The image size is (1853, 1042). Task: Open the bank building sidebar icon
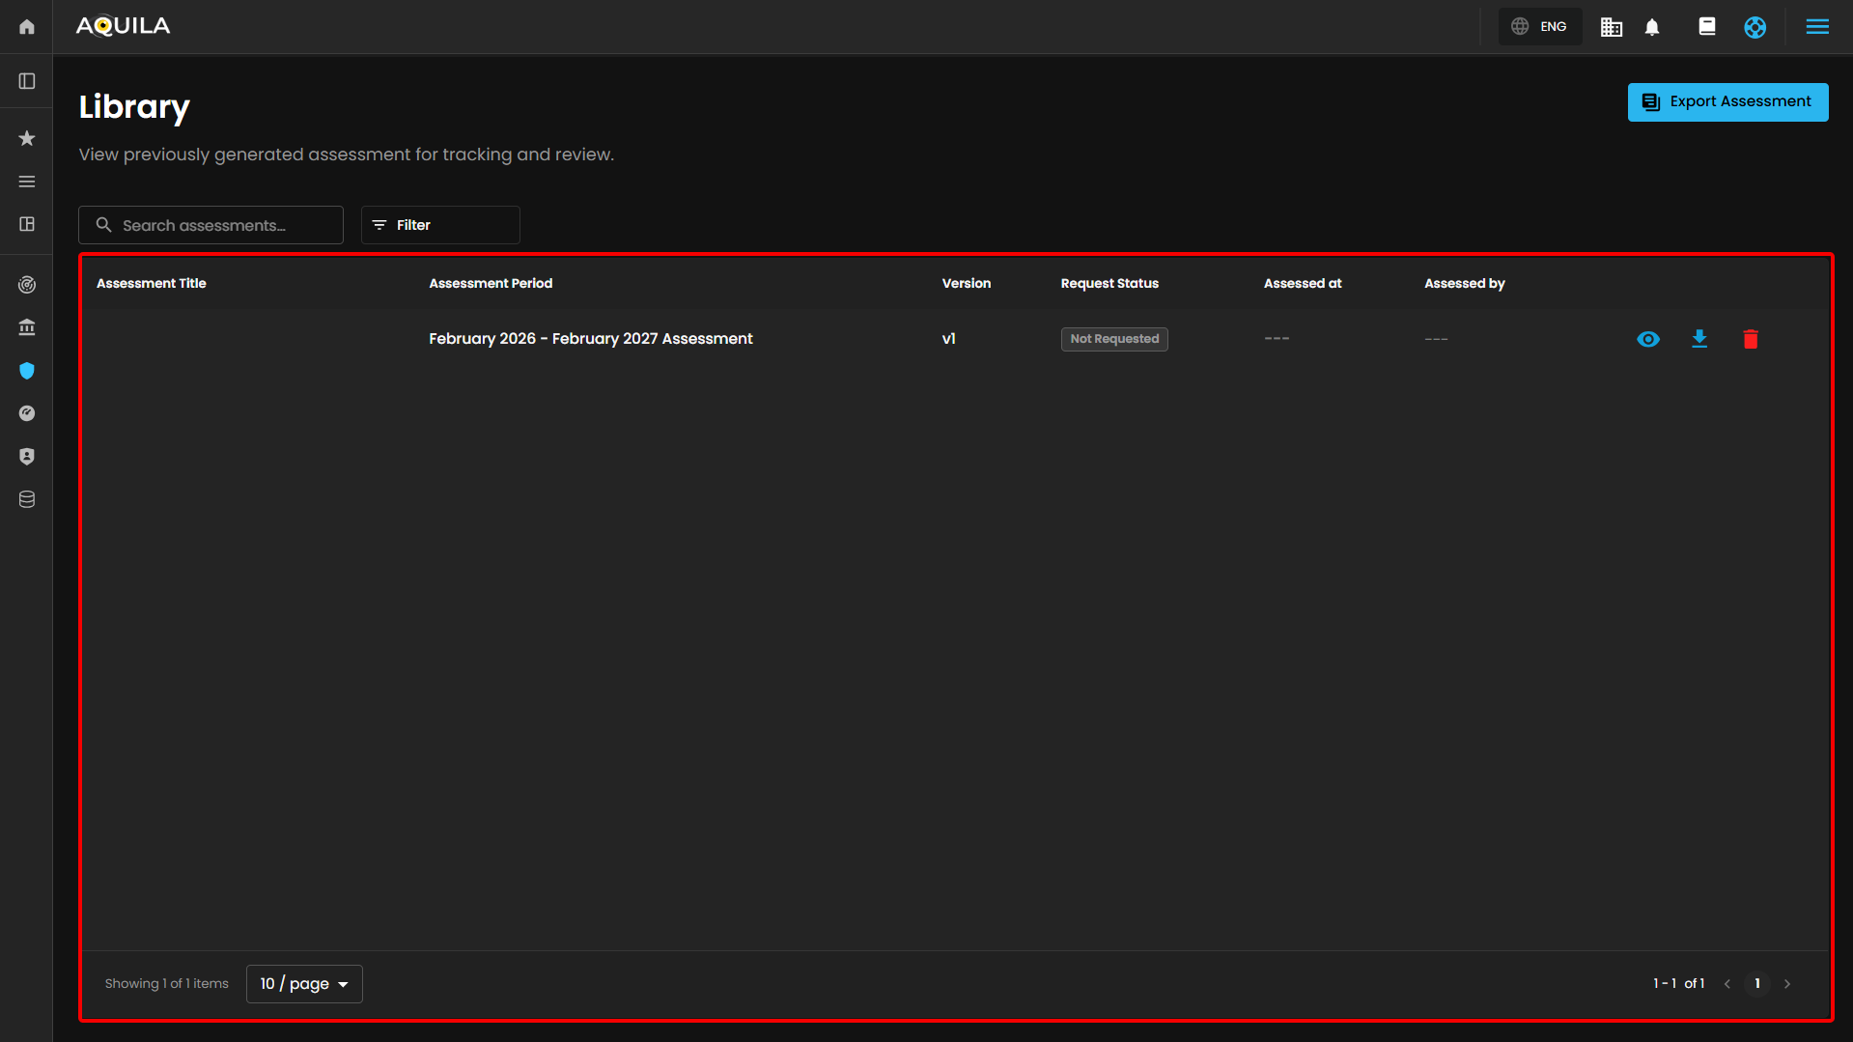tap(27, 328)
